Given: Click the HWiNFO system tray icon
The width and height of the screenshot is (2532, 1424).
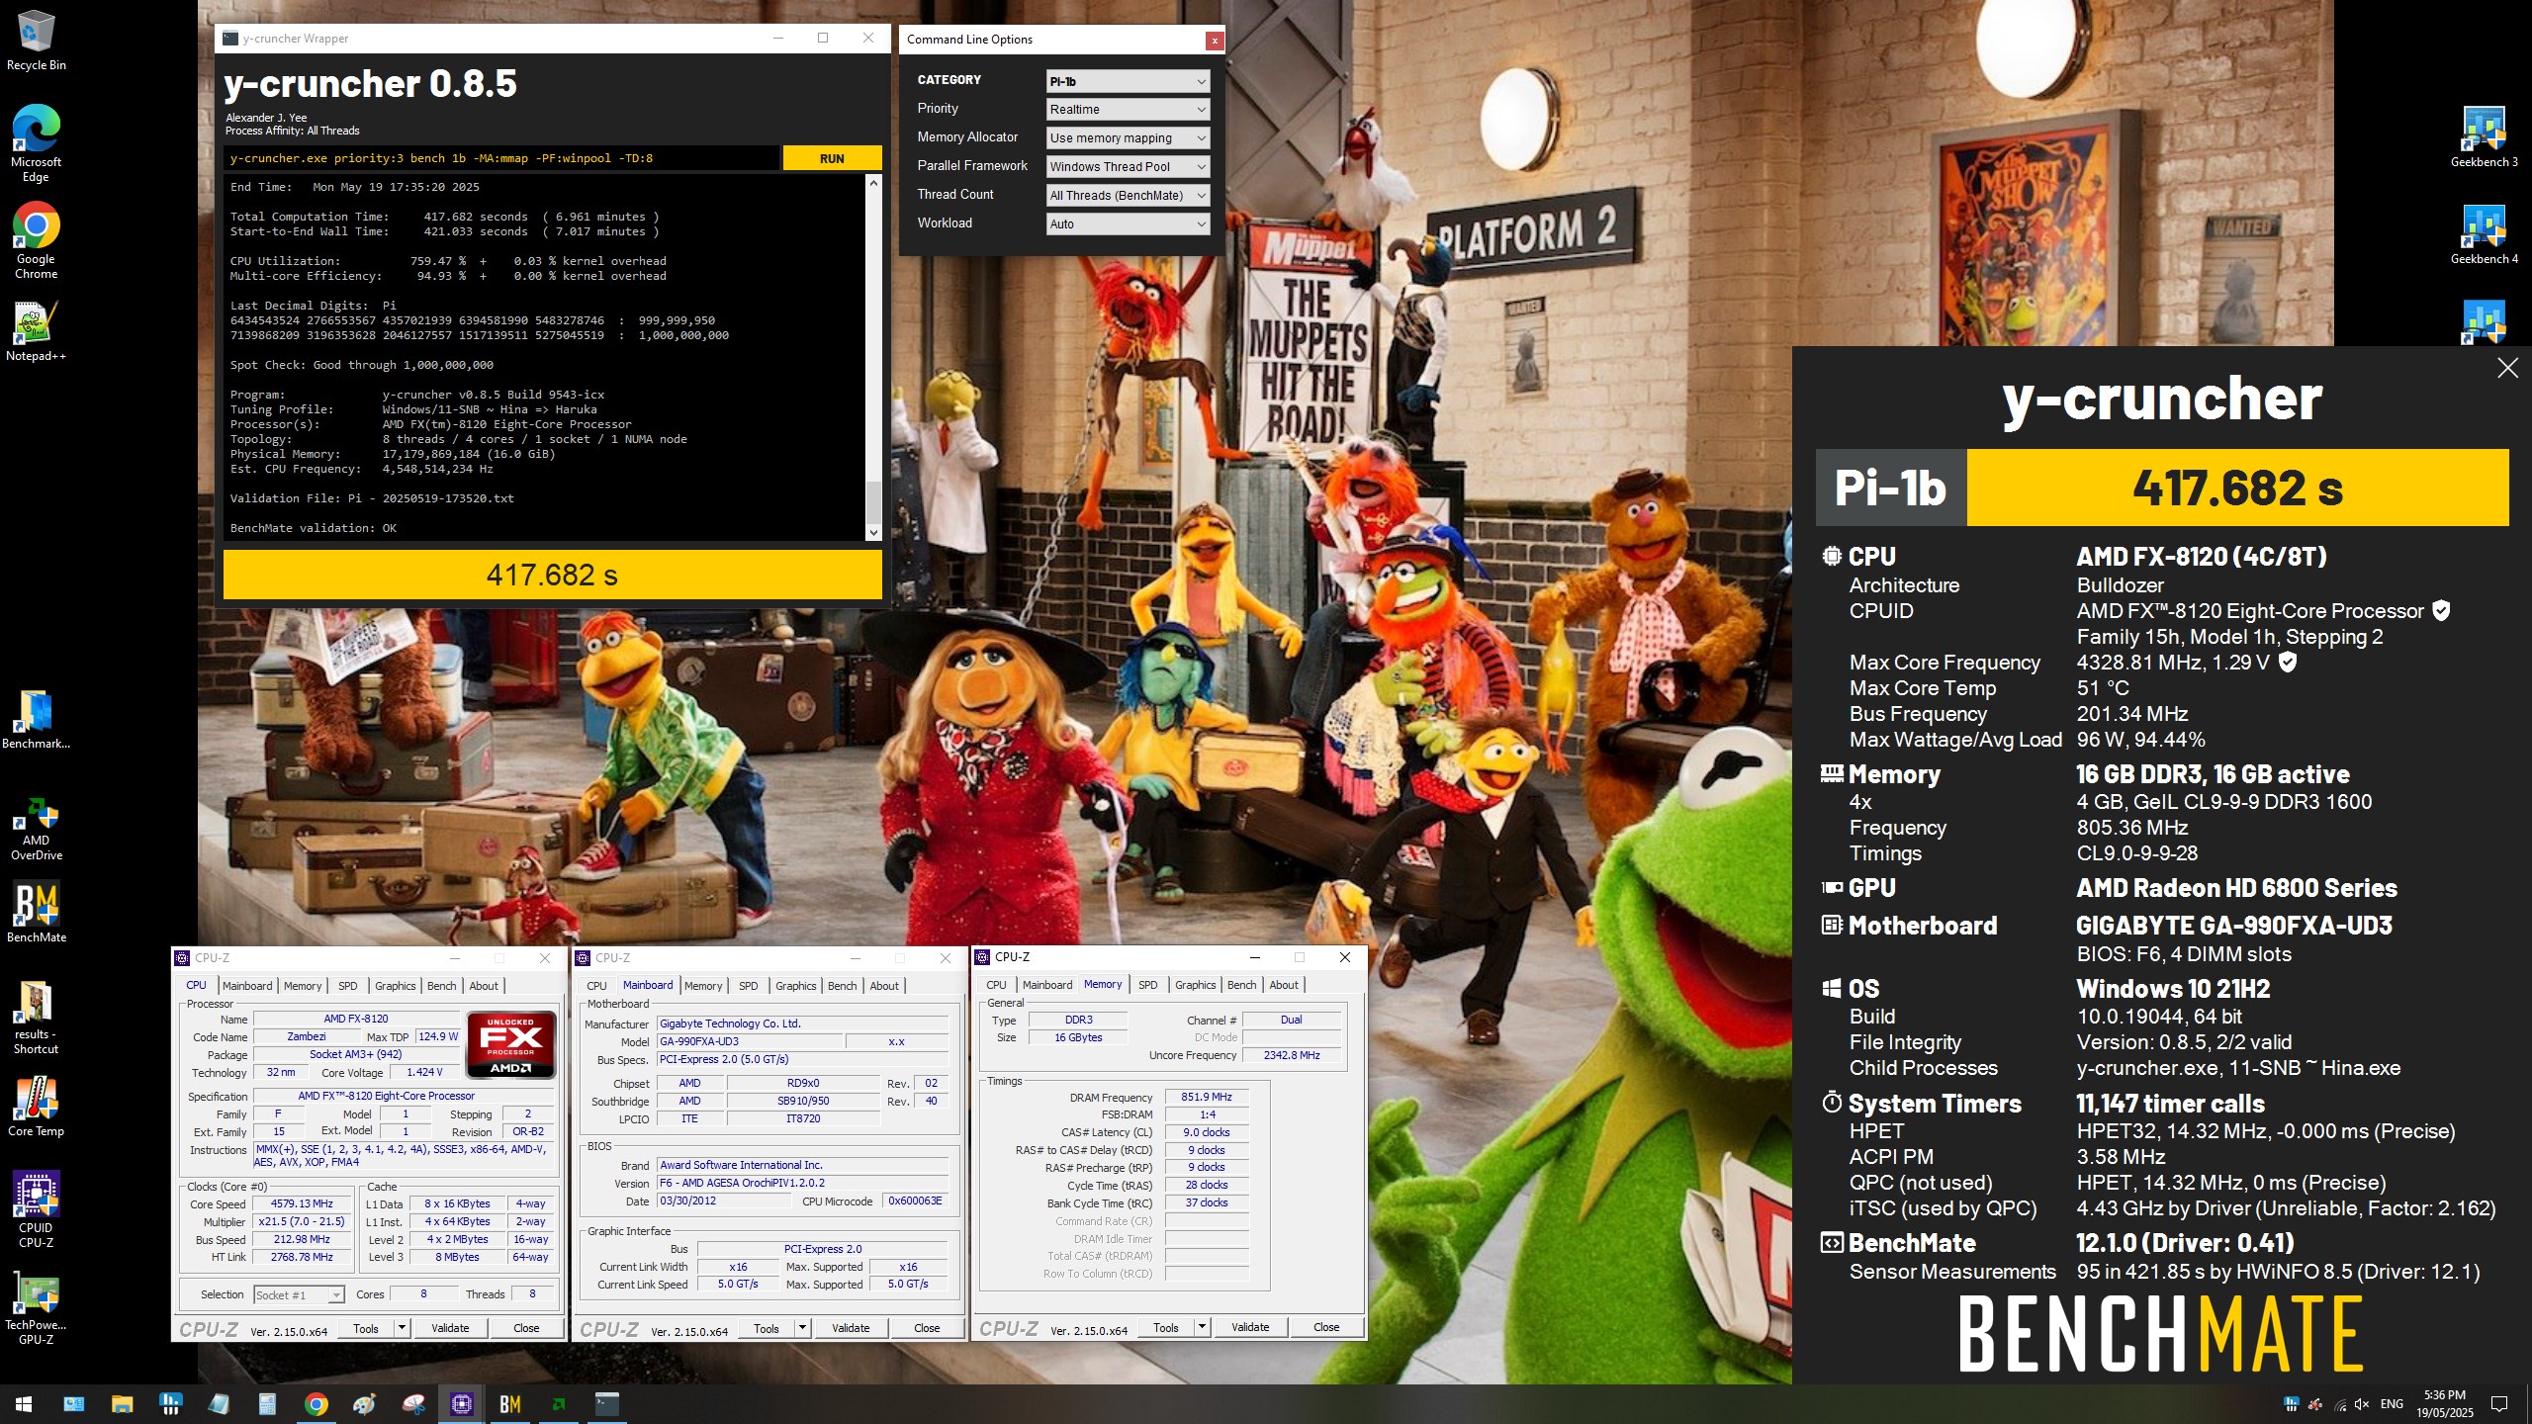Looking at the screenshot, I should tap(2291, 1404).
